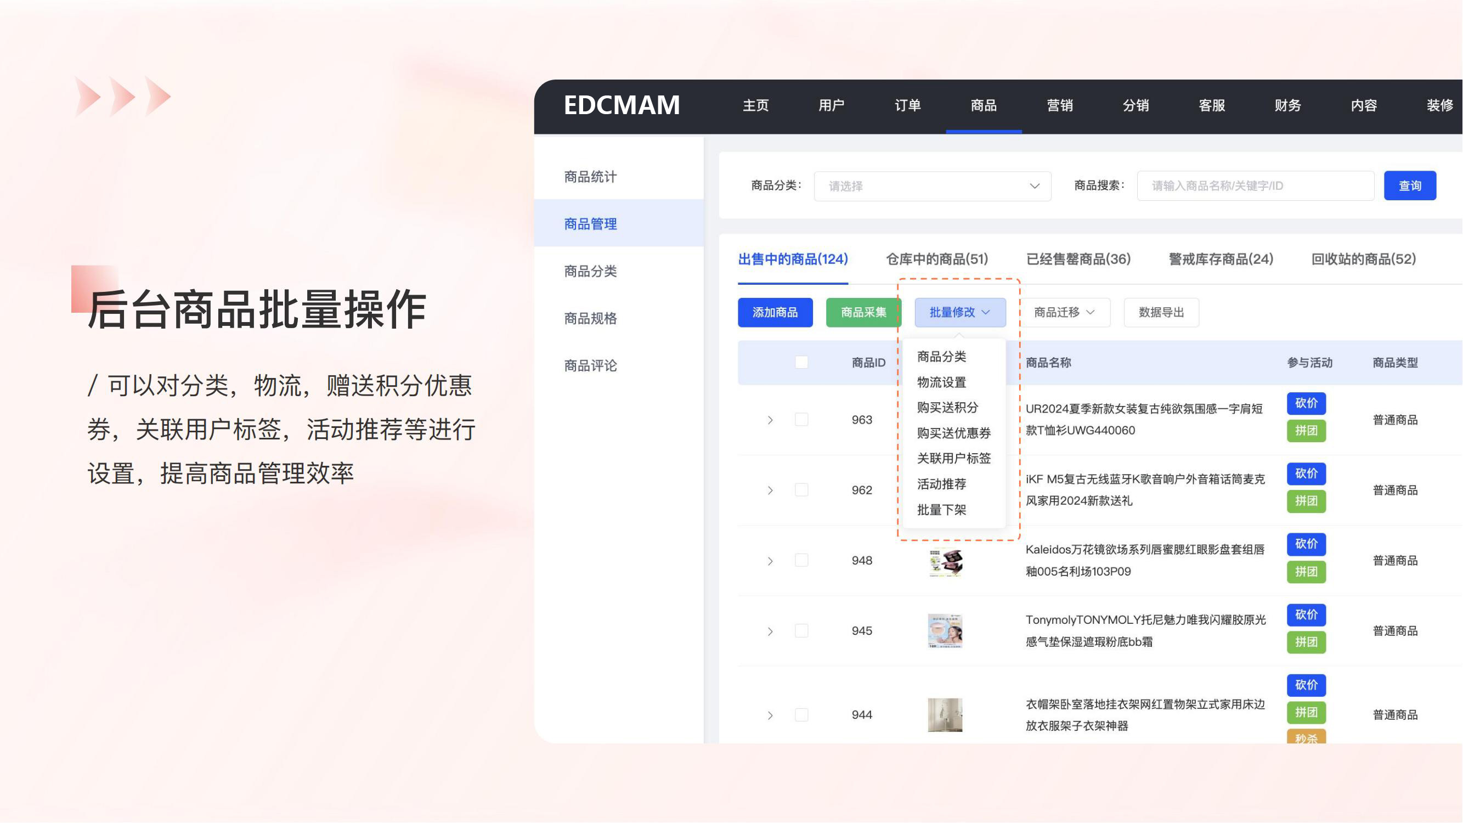Expand row of product 962
Viewport: 1463px width, 823px height.
770,491
